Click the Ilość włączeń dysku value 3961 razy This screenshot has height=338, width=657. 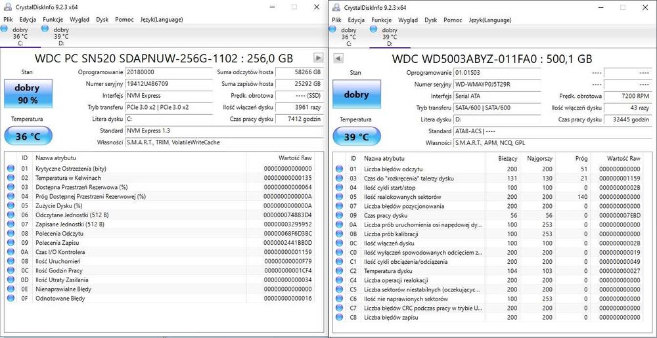click(x=299, y=107)
